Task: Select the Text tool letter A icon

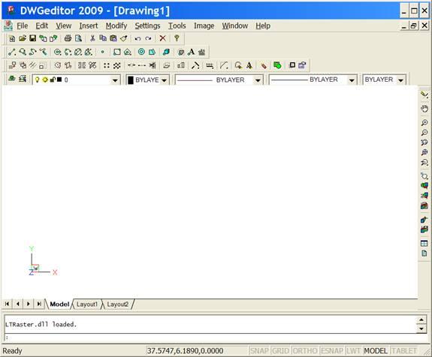Action: coord(191,52)
